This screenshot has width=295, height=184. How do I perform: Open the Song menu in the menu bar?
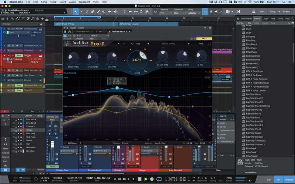click(x=44, y=2)
